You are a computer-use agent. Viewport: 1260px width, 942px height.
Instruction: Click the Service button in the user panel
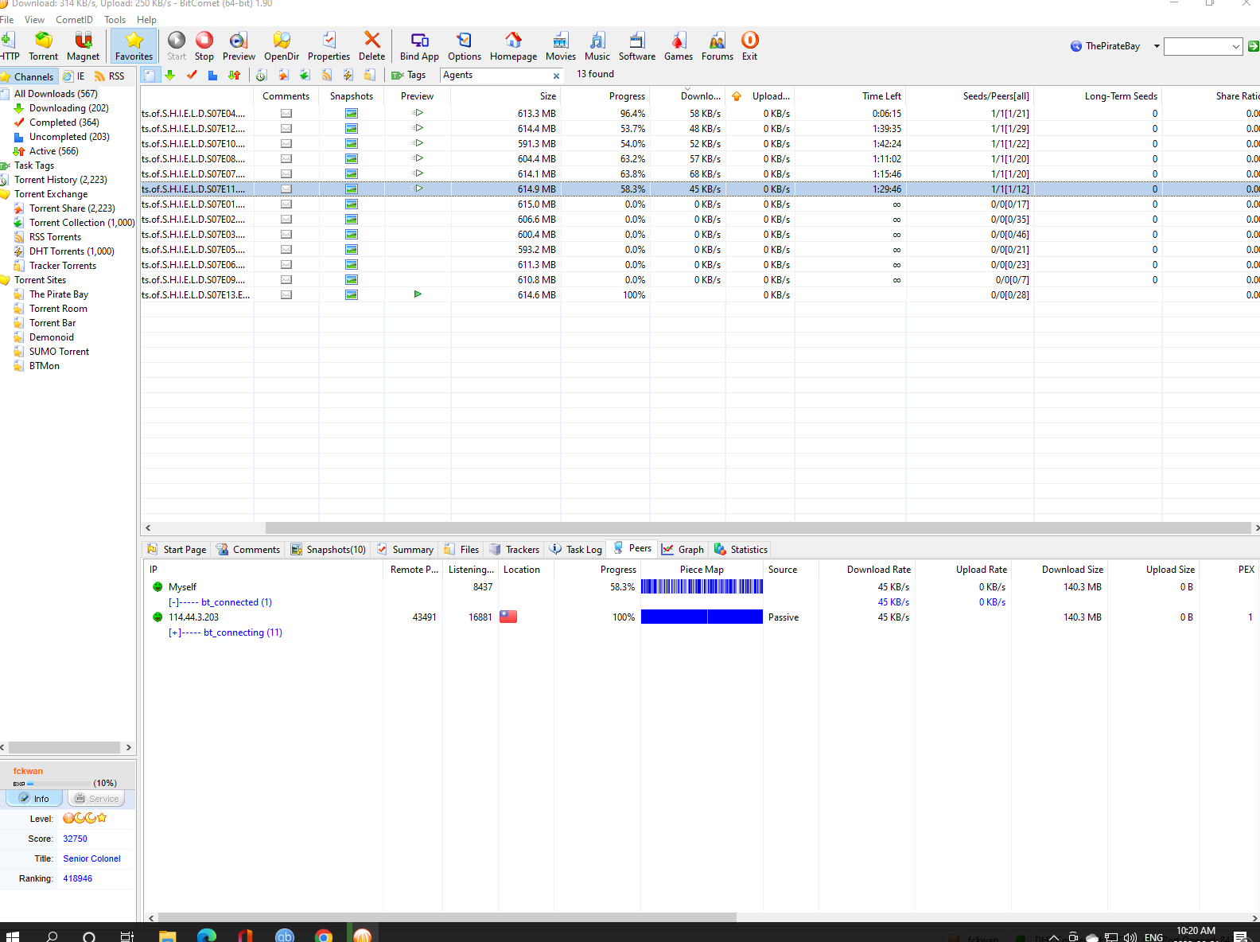96,798
